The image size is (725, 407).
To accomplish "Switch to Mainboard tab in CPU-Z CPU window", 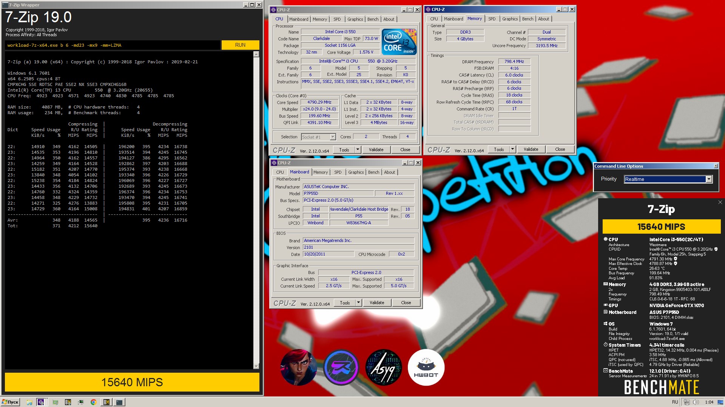I will [299, 19].
